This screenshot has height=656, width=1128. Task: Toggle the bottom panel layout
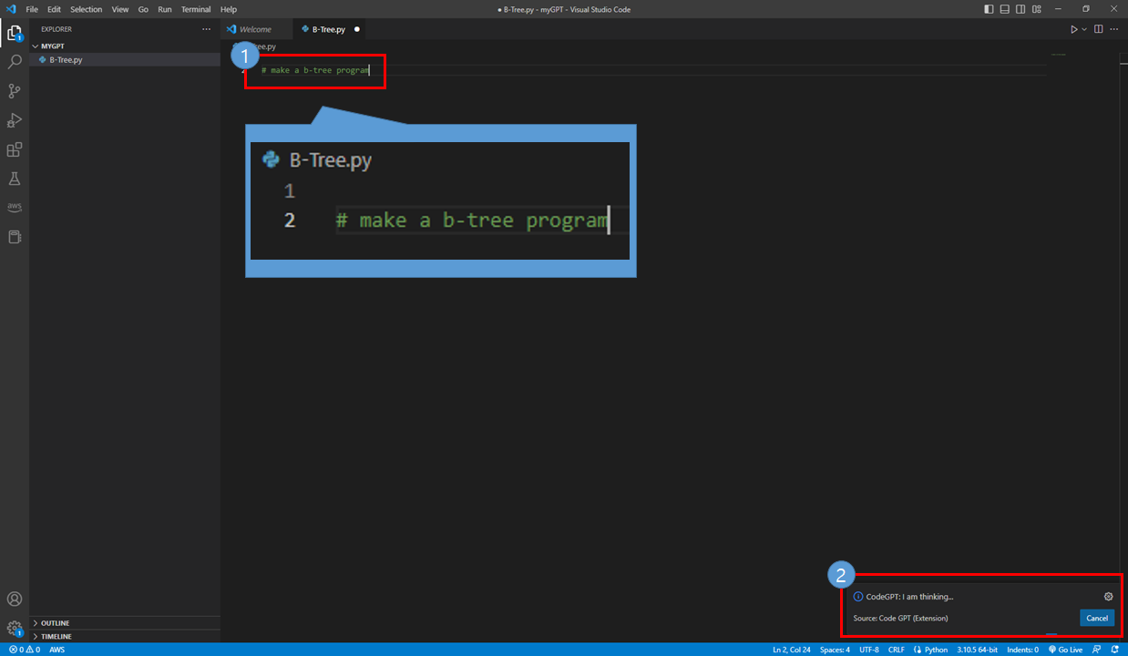coord(1004,9)
